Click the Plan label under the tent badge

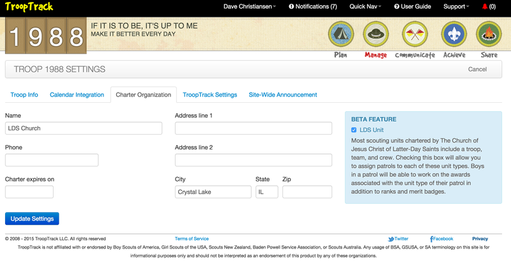[x=340, y=55]
